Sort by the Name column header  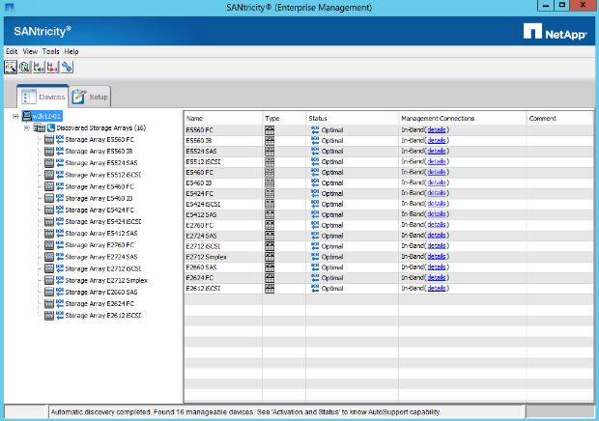click(223, 119)
